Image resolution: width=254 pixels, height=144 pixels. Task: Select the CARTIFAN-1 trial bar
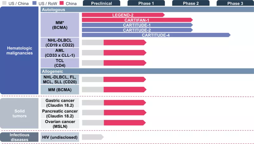tap(137, 20)
